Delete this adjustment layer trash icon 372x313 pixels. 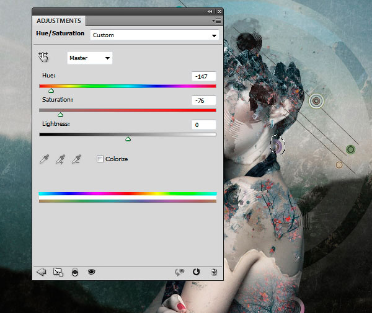click(214, 271)
